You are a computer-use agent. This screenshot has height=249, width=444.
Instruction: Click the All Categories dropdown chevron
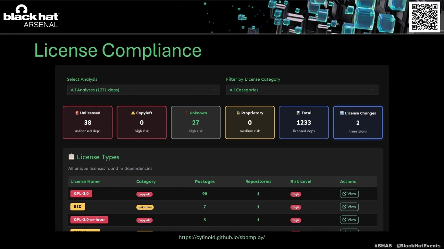click(373, 90)
